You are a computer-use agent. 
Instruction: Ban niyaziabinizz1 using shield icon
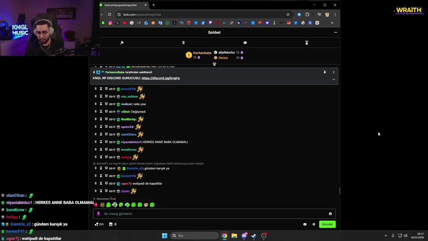click(106, 142)
